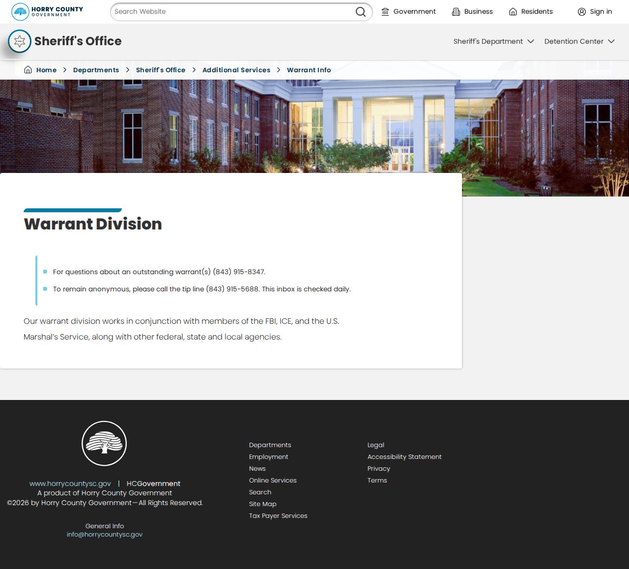Open footer Departments link
629x569 pixels.
point(270,445)
